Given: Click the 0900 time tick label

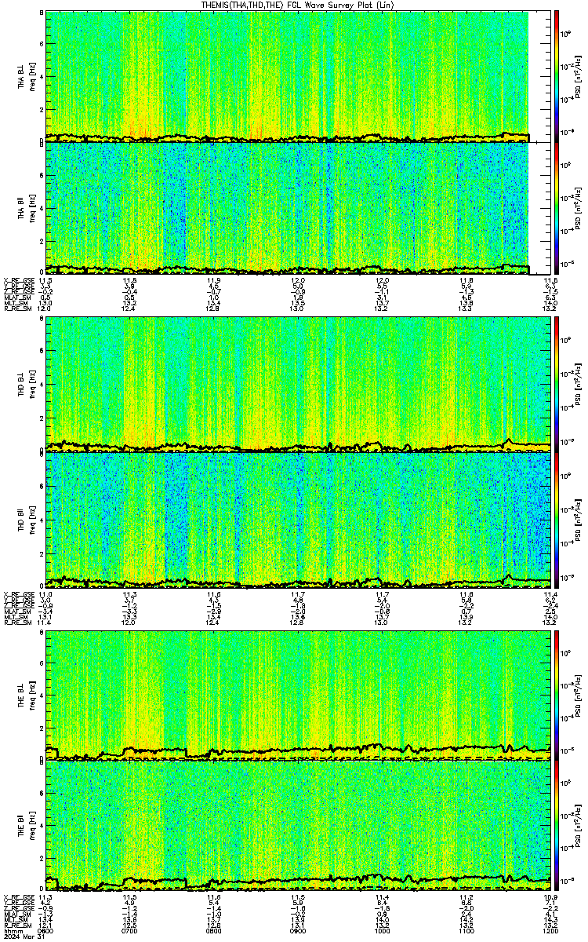Looking at the screenshot, I should [298, 930].
